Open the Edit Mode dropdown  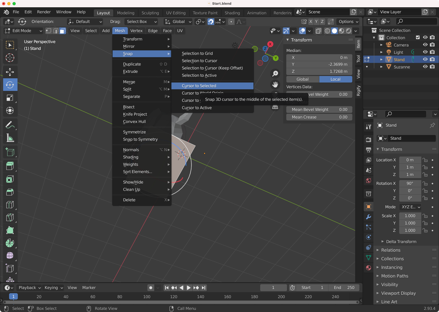click(24, 31)
